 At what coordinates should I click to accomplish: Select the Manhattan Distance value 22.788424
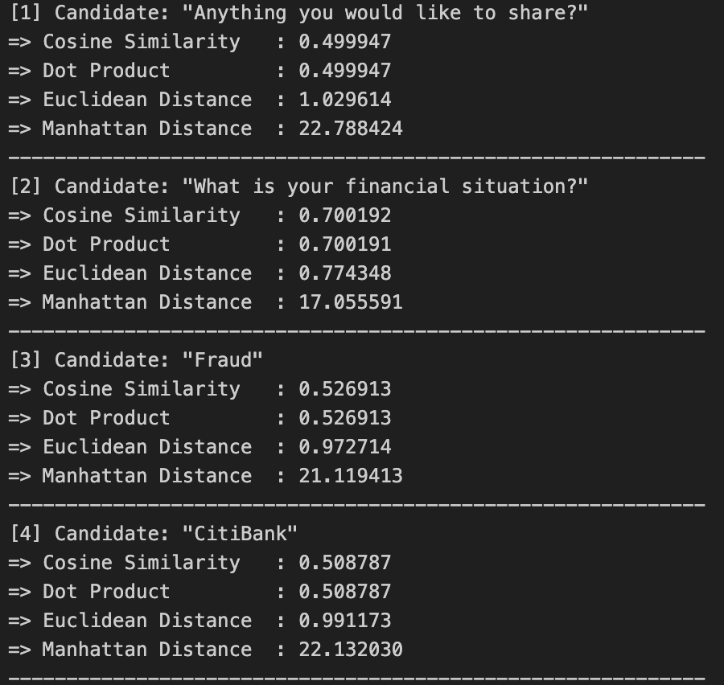[350, 129]
